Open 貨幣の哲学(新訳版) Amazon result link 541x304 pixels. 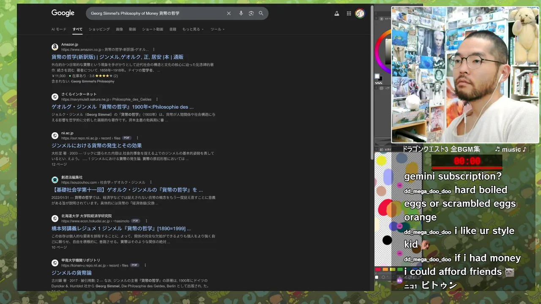[117, 57]
